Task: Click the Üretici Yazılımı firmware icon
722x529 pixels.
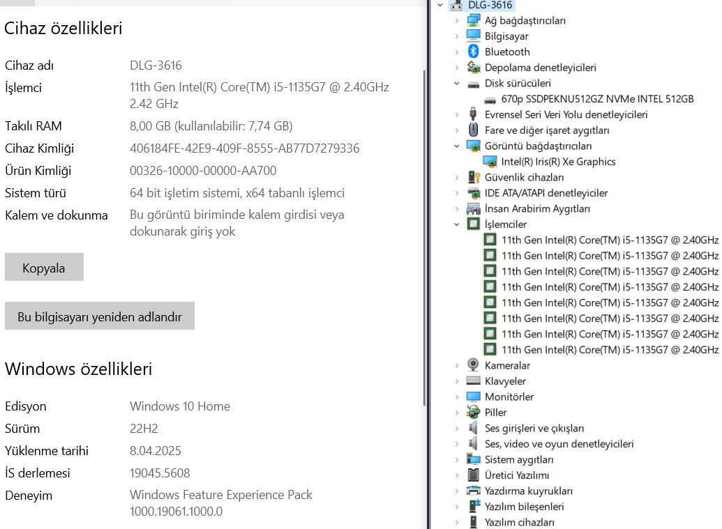Action: [x=474, y=475]
